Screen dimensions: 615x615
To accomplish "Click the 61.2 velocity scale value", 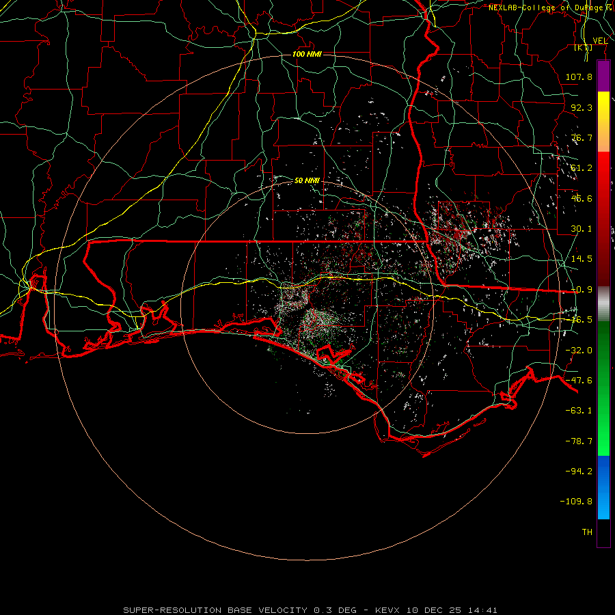I will (582, 168).
